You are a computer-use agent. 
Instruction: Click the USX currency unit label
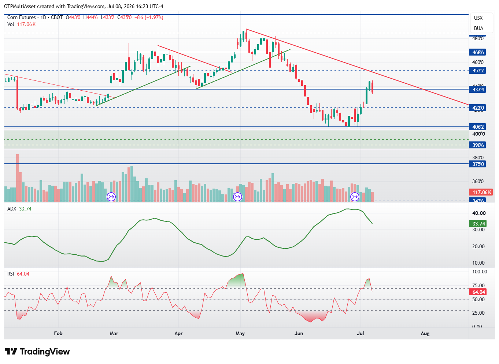click(478, 18)
